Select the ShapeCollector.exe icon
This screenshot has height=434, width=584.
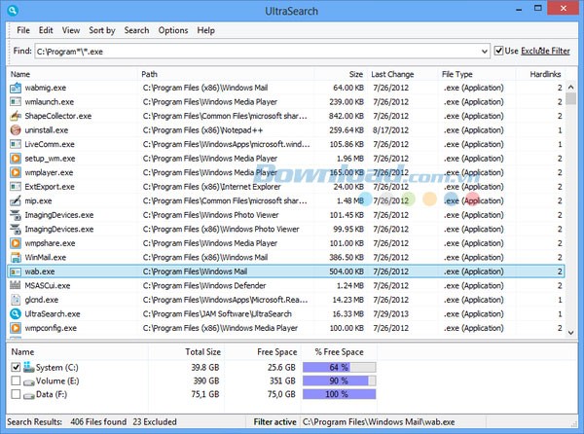coord(16,116)
